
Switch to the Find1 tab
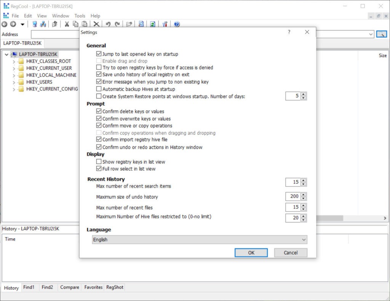[29, 287]
